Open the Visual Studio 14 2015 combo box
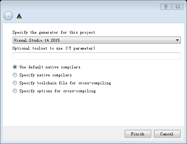This screenshot has width=187, height=144. (97, 40)
